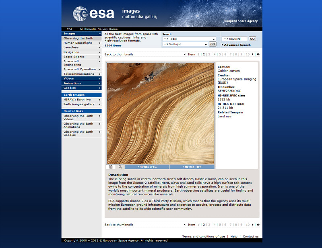Click the top Back to thumbnails link
Image resolution: width=322 pixels, height=248 pixels.
pyautogui.click(x=119, y=54)
